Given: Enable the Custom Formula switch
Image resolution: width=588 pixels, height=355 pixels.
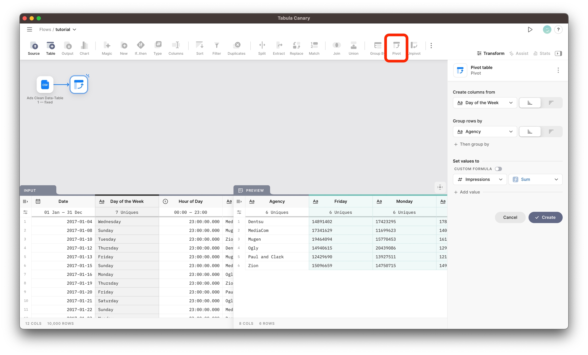Looking at the screenshot, I should point(498,169).
